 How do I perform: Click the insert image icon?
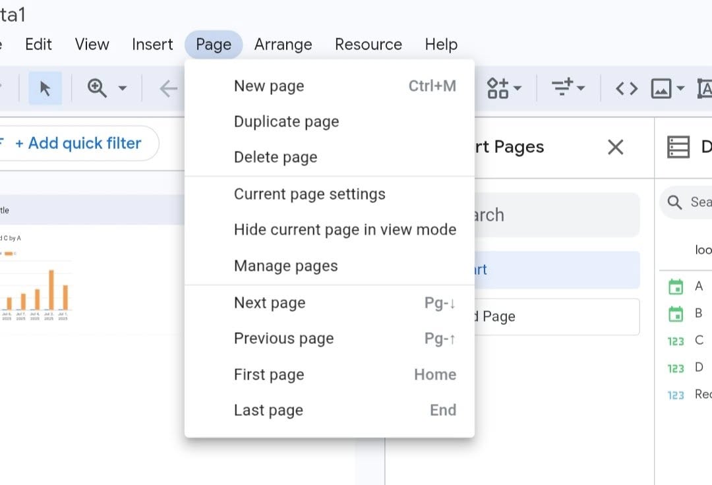pos(661,88)
